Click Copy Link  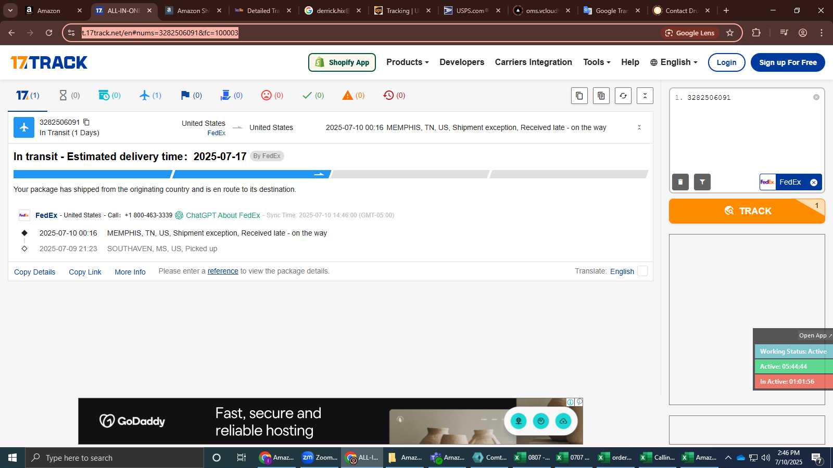point(85,272)
